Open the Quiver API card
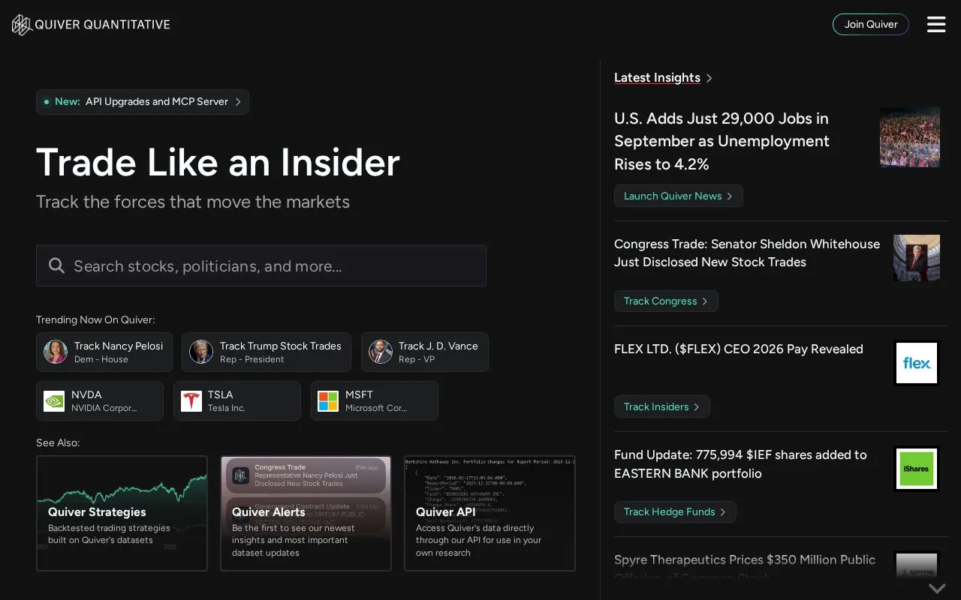The width and height of the screenshot is (961, 600). [490, 513]
